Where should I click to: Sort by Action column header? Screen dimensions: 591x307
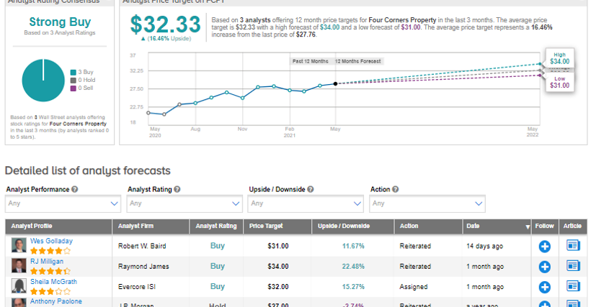pos(409,226)
